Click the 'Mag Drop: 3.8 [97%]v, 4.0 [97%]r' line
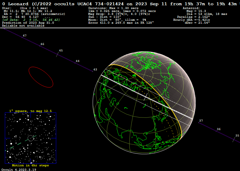Screen dimensions: 240x171 (119, 14)
